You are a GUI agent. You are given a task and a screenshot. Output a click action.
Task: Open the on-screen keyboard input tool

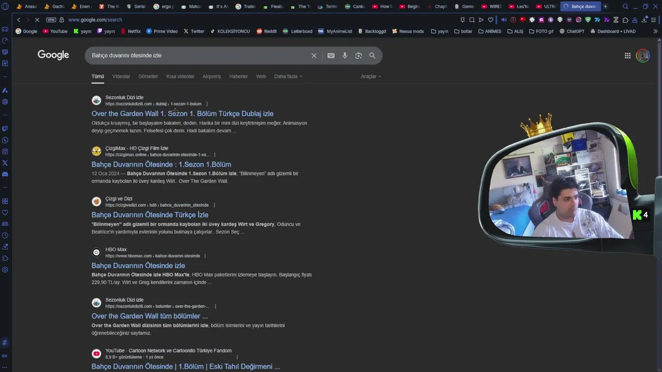tap(331, 55)
